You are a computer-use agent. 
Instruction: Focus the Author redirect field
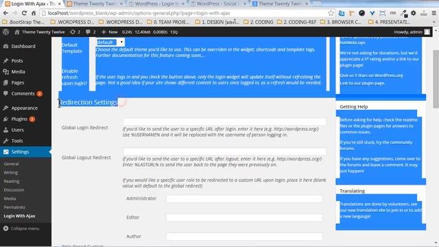pyautogui.click(x=244, y=237)
